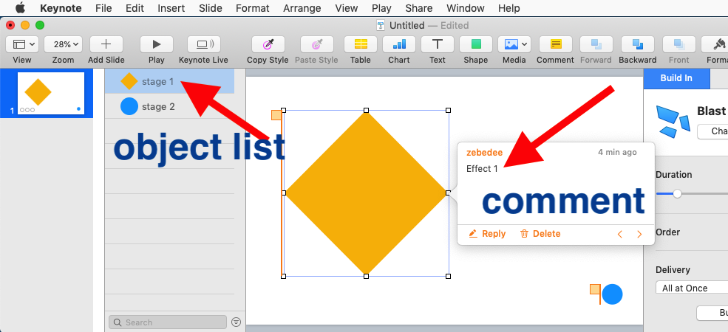Open the Edit menu
The height and width of the screenshot is (332, 728).
[135, 8]
